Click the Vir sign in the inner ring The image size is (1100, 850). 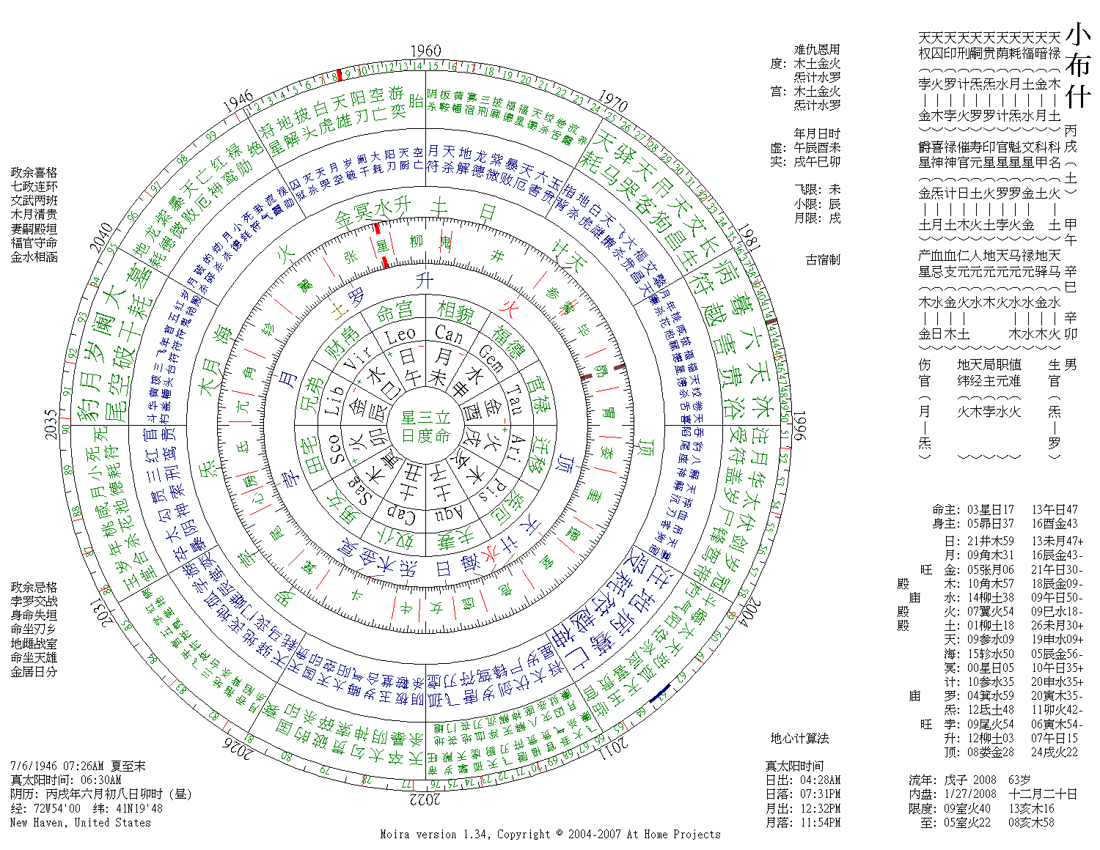357,358
